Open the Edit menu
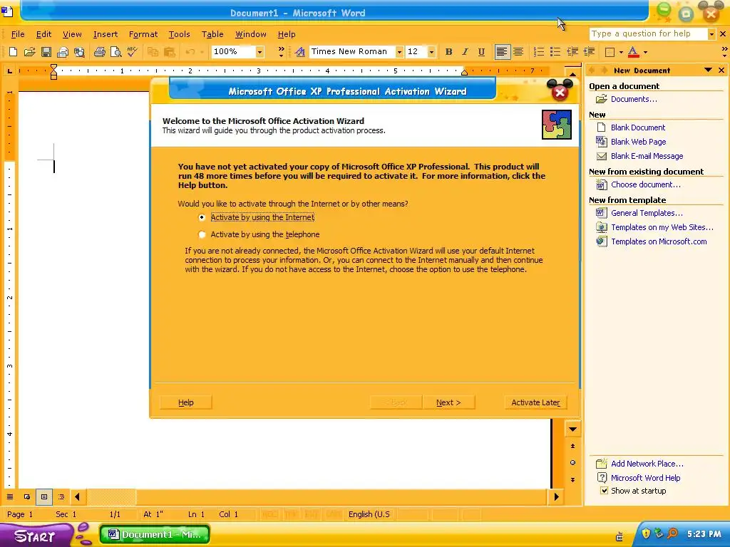The height and width of the screenshot is (547, 730). [x=43, y=34]
